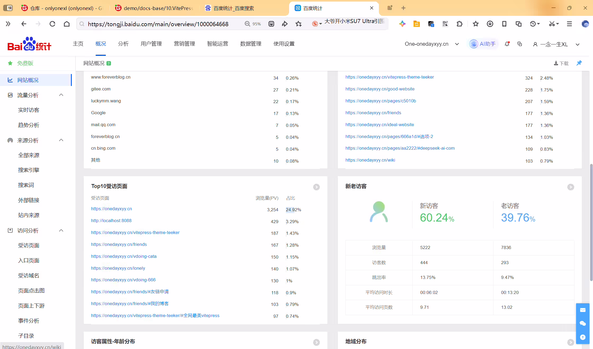Screen dimensions: 593x349
Task: Switch to the 分析 top navigation tab
Action: tap(123, 44)
